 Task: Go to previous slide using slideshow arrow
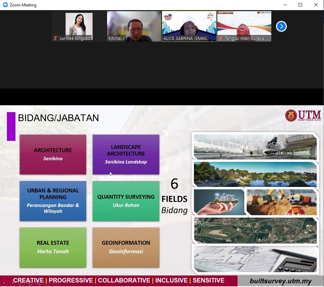coord(4,283)
